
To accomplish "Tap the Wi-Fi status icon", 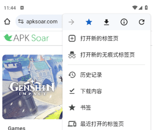I will tap(135, 8).
